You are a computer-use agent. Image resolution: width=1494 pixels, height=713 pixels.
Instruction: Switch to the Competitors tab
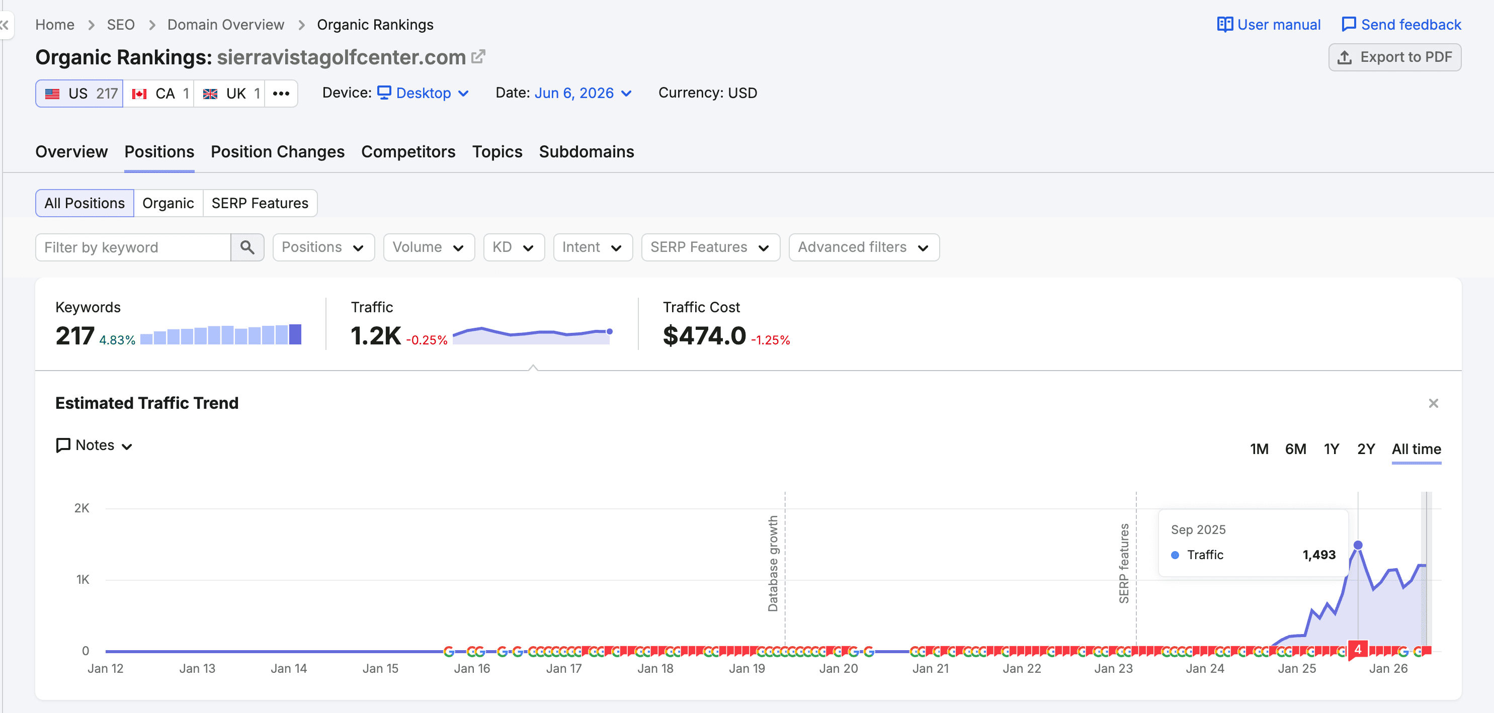(x=408, y=152)
